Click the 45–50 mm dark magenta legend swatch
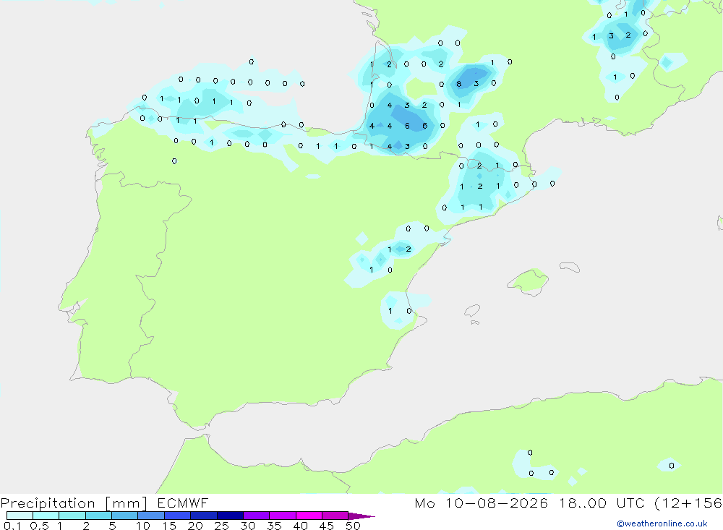This screenshot has width=723, height=530. coord(335,516)
